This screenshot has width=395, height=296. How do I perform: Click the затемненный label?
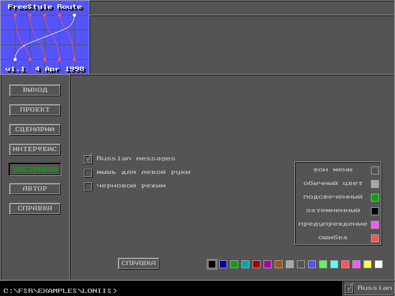(333, 210)
